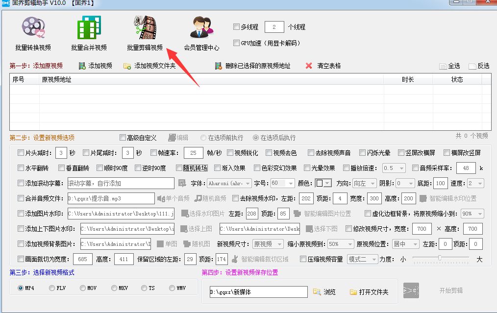497x313 pixels.
Task: Toggle GPU加速 checkbox
Action: (x=237, y=43)
